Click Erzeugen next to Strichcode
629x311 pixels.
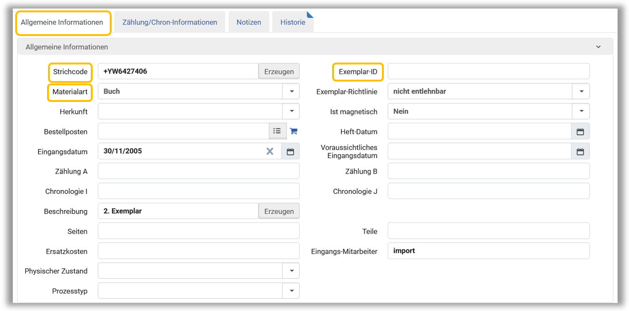tap(279, 72)
